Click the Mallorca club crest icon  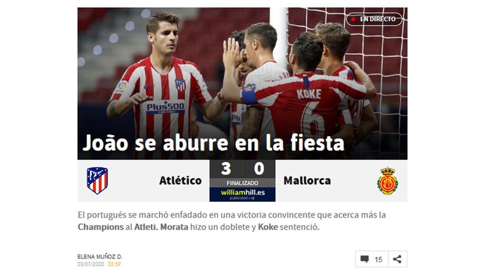(x=387, y=181)
